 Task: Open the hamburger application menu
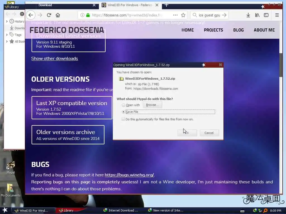[277, 15]
